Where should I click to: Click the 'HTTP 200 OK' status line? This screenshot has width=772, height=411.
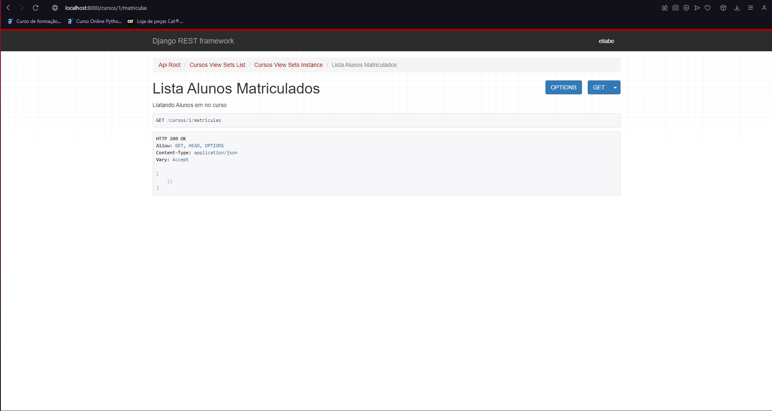[x=171, y=139]
